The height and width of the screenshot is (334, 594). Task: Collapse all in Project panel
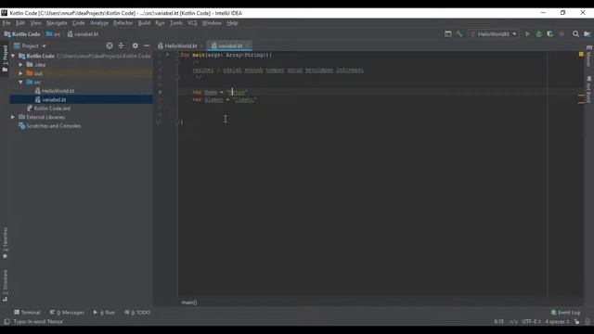pos(122,45)
